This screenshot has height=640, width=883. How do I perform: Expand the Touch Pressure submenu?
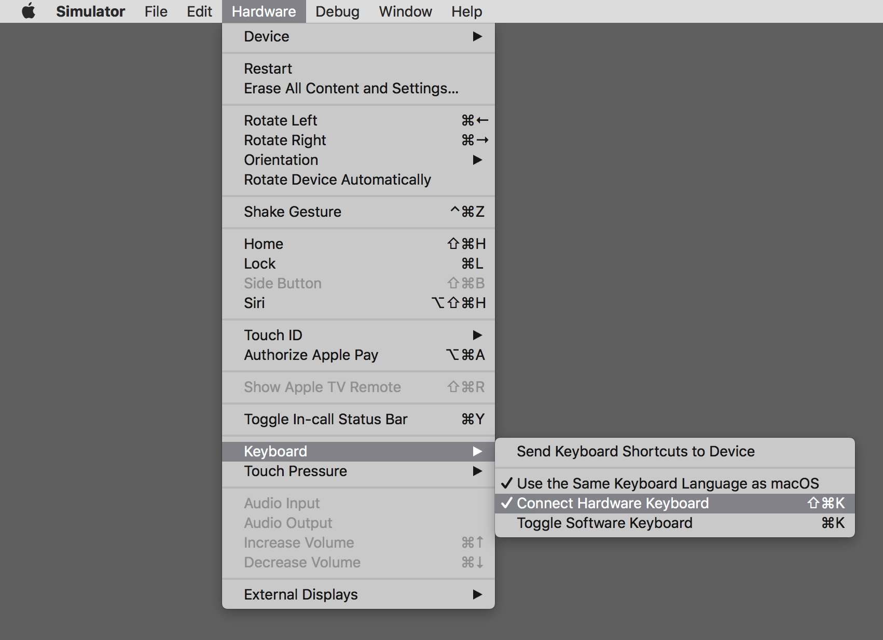[358, 471]
